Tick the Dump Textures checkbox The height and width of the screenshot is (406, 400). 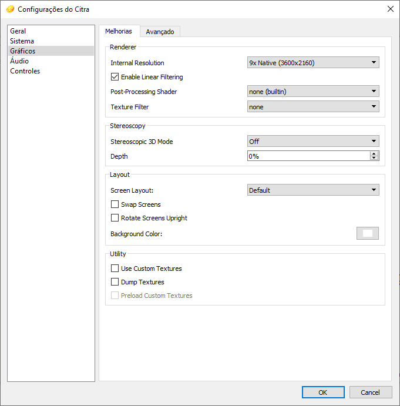[x=115, y=281]
